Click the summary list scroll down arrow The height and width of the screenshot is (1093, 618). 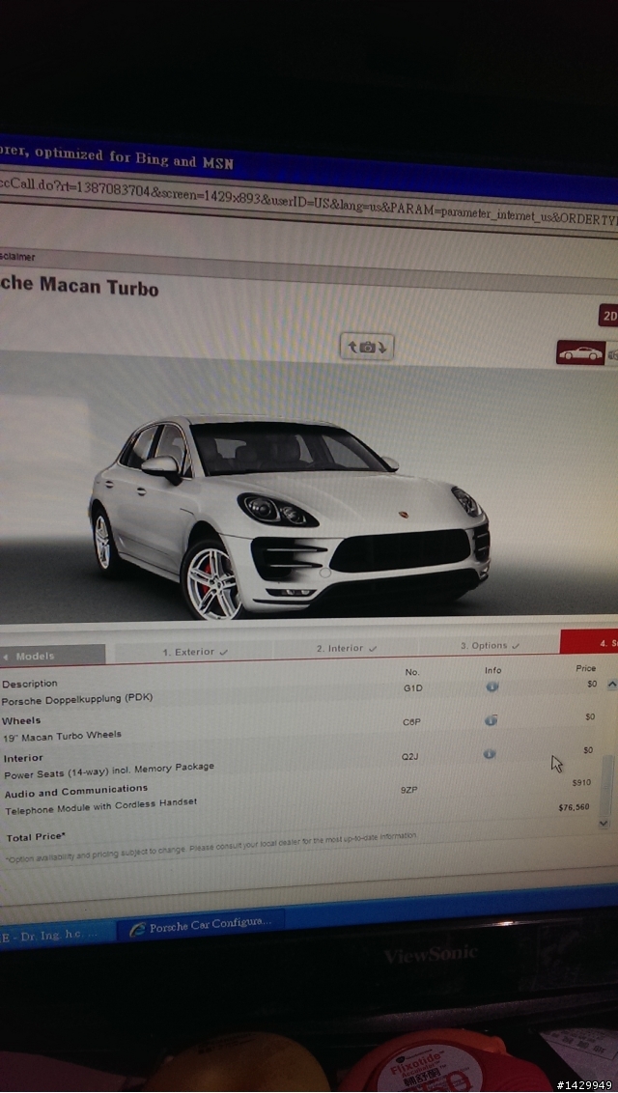pos(604,823)
